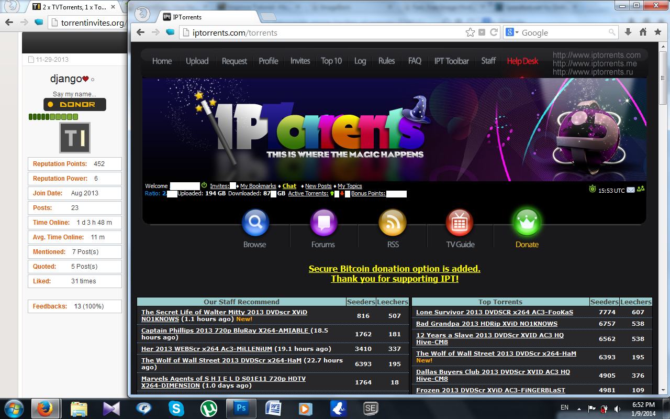The width and height of the screenshot is (670, 419).
Task: Click Secure Bitcoin donation announcement link
Action: [x=395, y=269]
